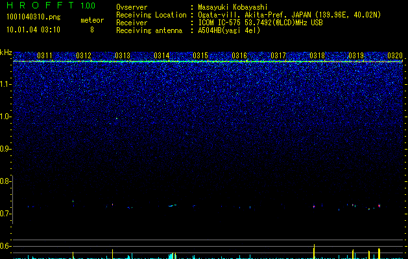Click the 0.7 kHz axis label

pyautogui.click(x=5, y=214)
